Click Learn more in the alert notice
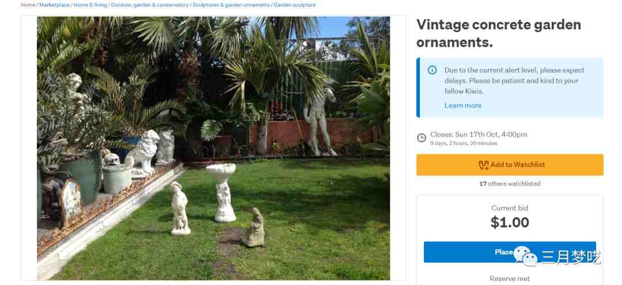The image size is (622, 285). 463,105
